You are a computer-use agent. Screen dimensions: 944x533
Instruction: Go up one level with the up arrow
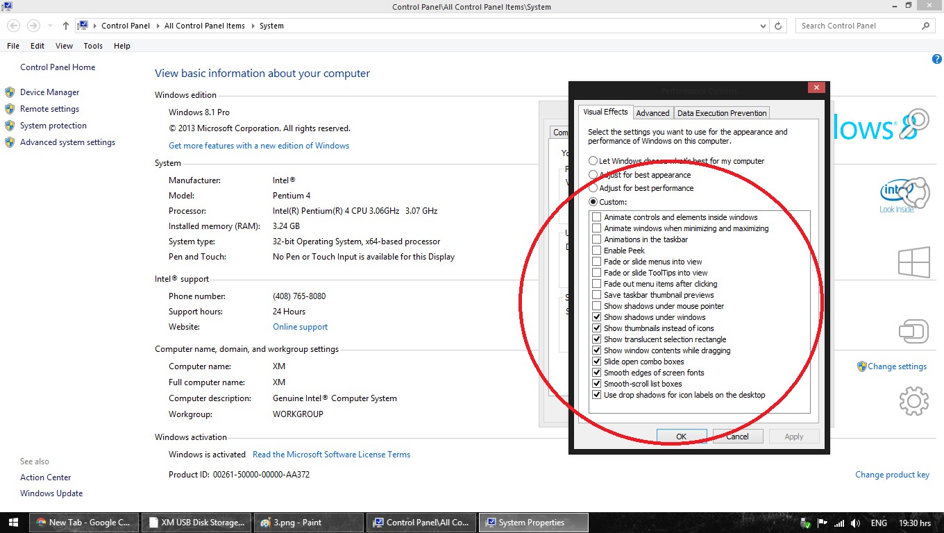point(66,26)
